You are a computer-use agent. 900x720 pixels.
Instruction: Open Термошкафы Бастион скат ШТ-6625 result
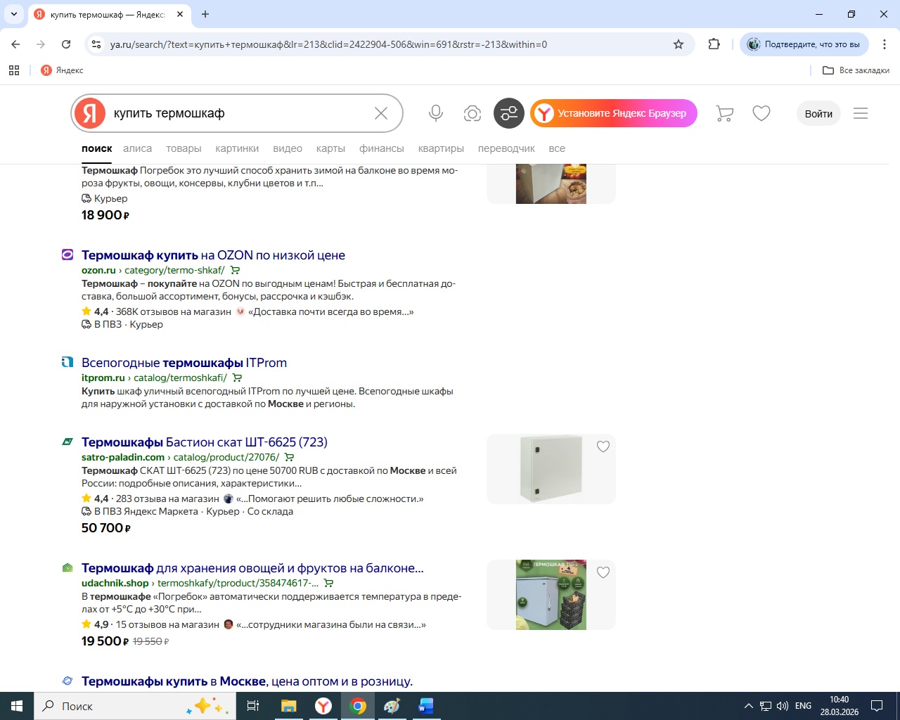coord(205,442)
